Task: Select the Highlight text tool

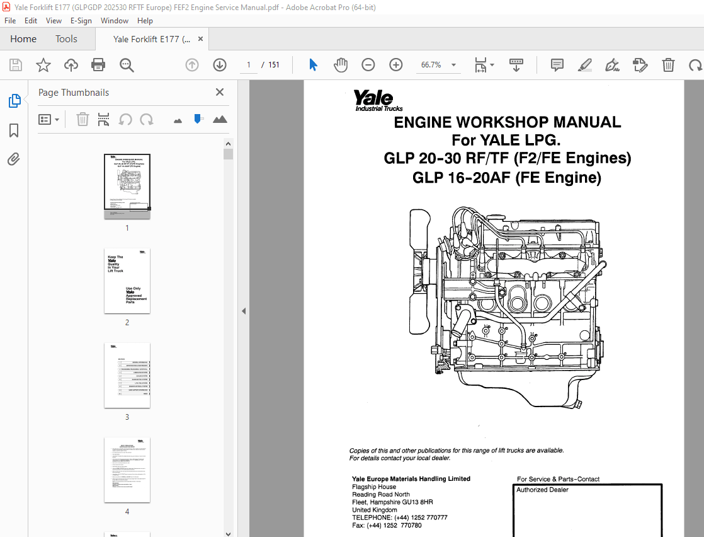Action: [x=585, y=64]
